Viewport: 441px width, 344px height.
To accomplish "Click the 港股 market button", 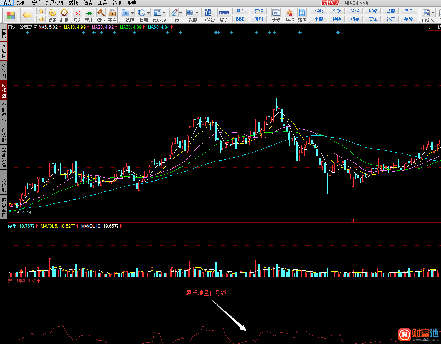I will coord(391,12).
